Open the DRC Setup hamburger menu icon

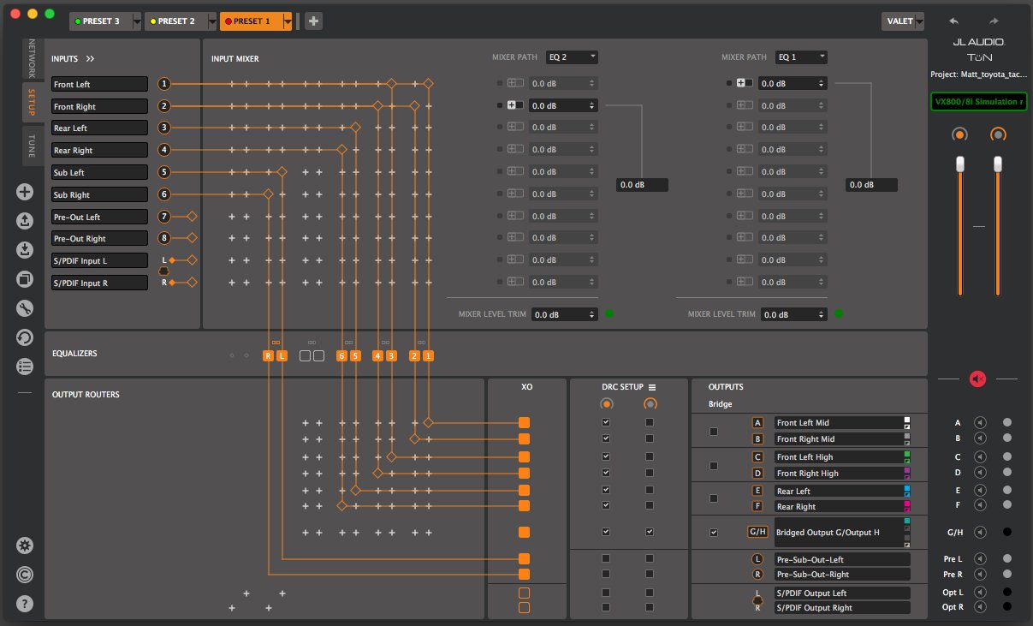(x=652, y=387)
